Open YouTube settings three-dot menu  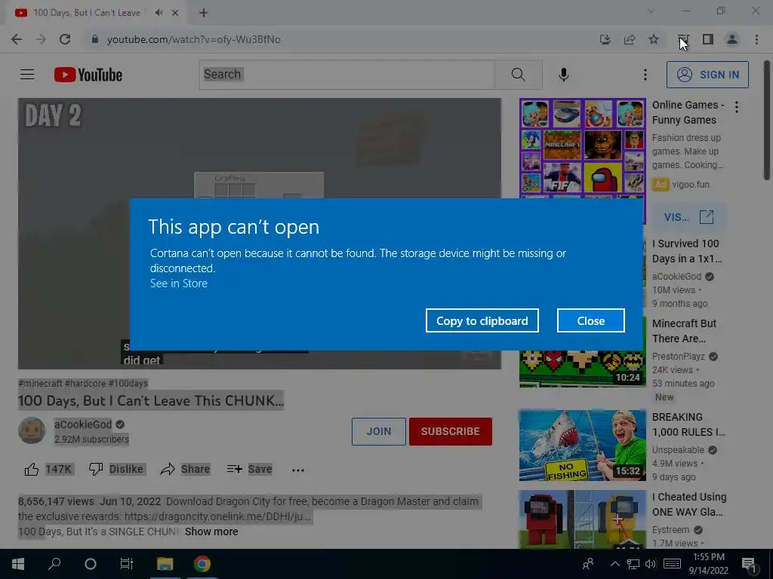click(x=645, y=75)
